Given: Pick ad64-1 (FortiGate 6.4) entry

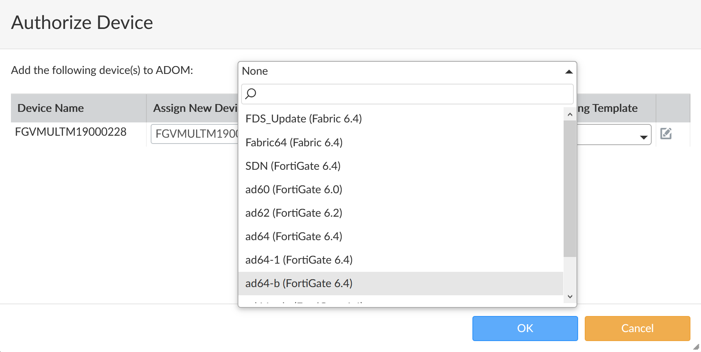Looking at the screenshot, I should coord(400,260).
